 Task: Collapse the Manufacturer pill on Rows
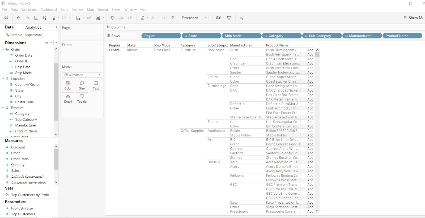coord(346,36)
